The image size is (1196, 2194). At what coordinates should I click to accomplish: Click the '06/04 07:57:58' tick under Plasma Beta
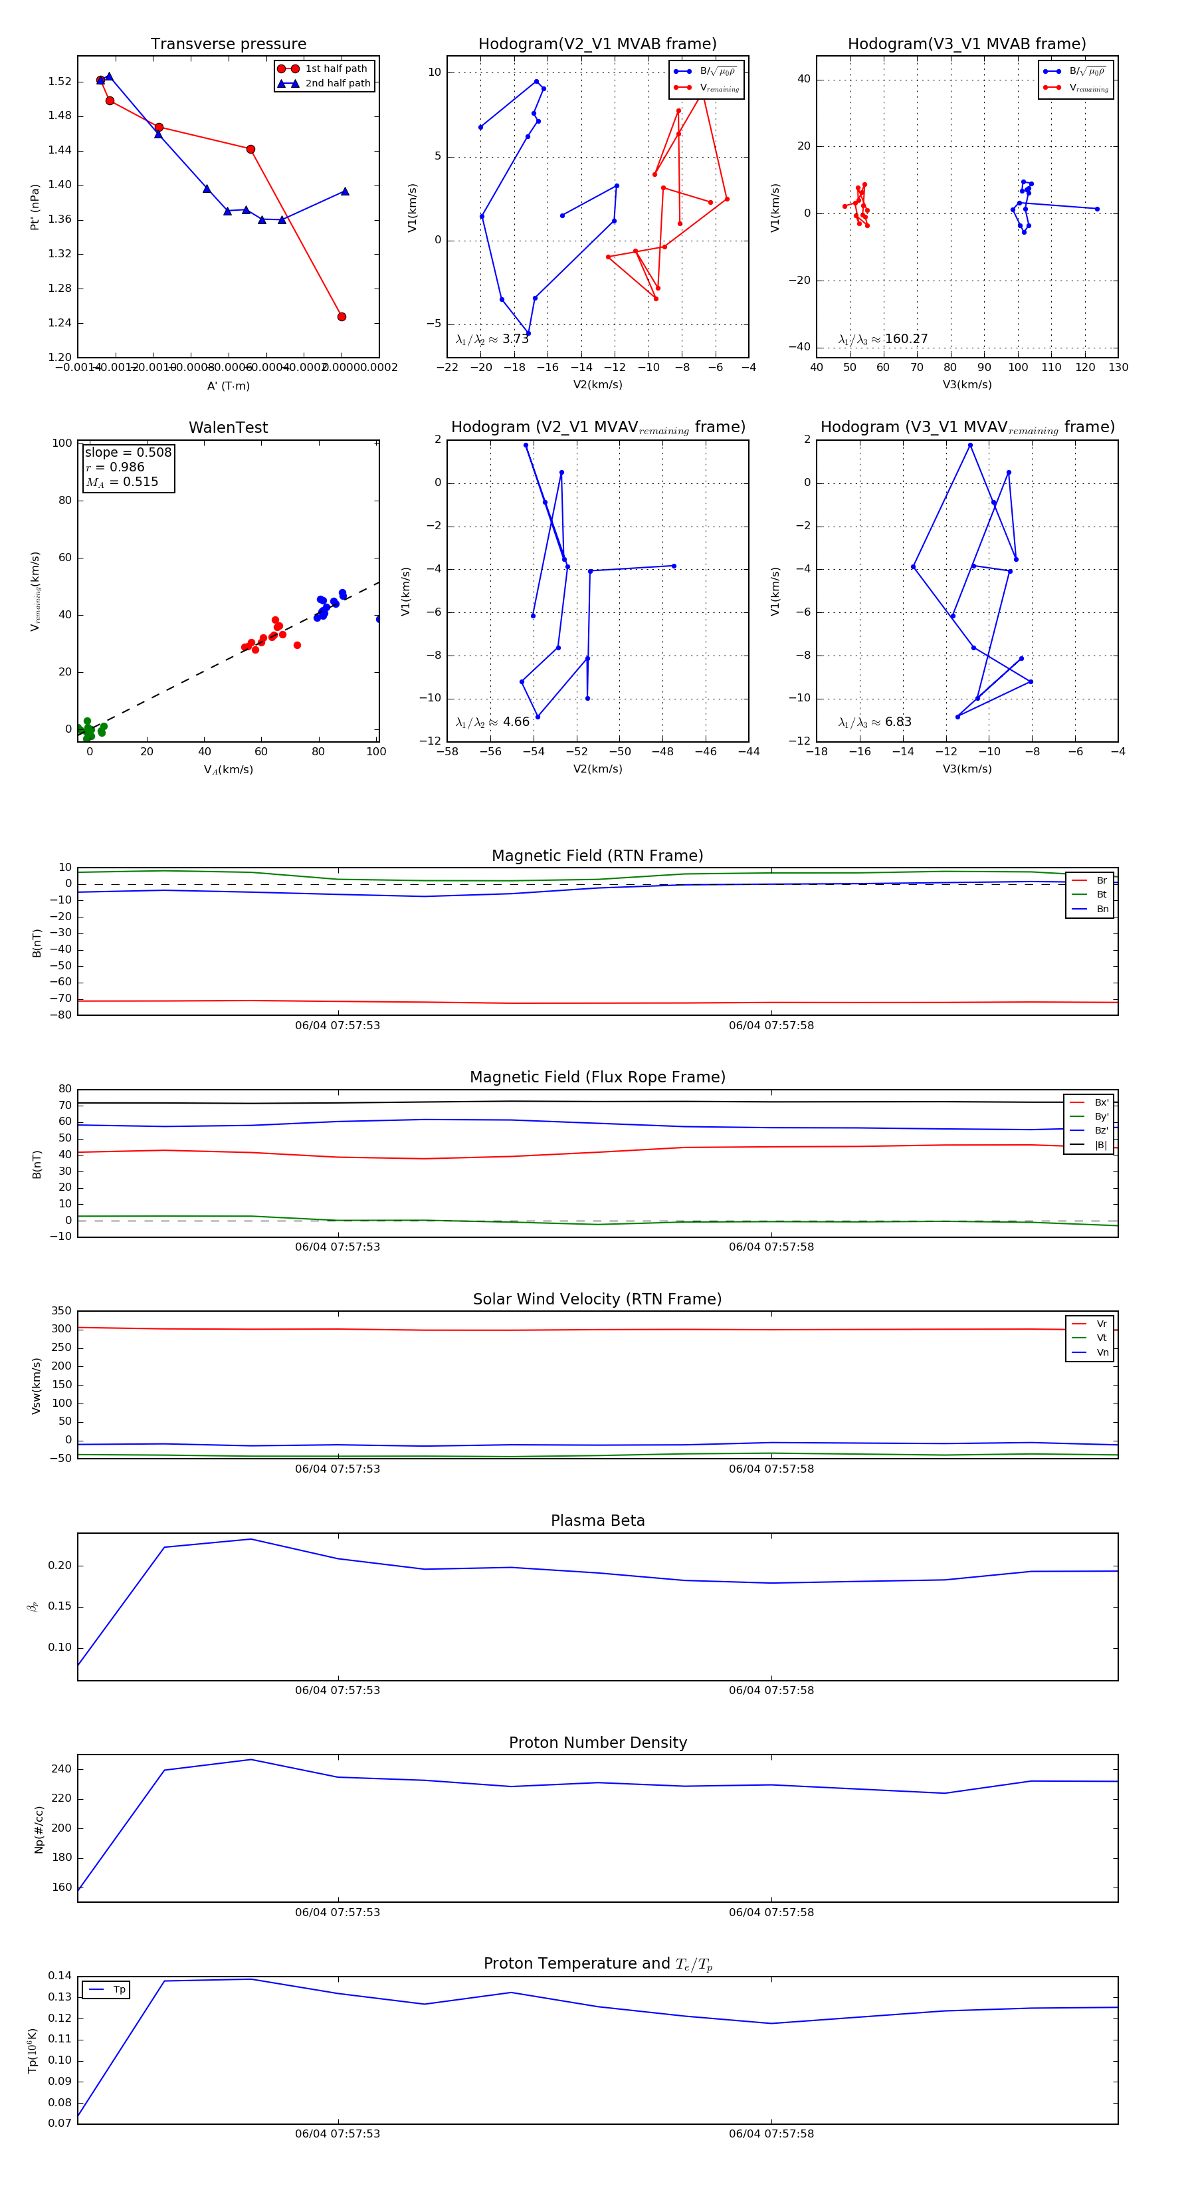pos(771,1691)
